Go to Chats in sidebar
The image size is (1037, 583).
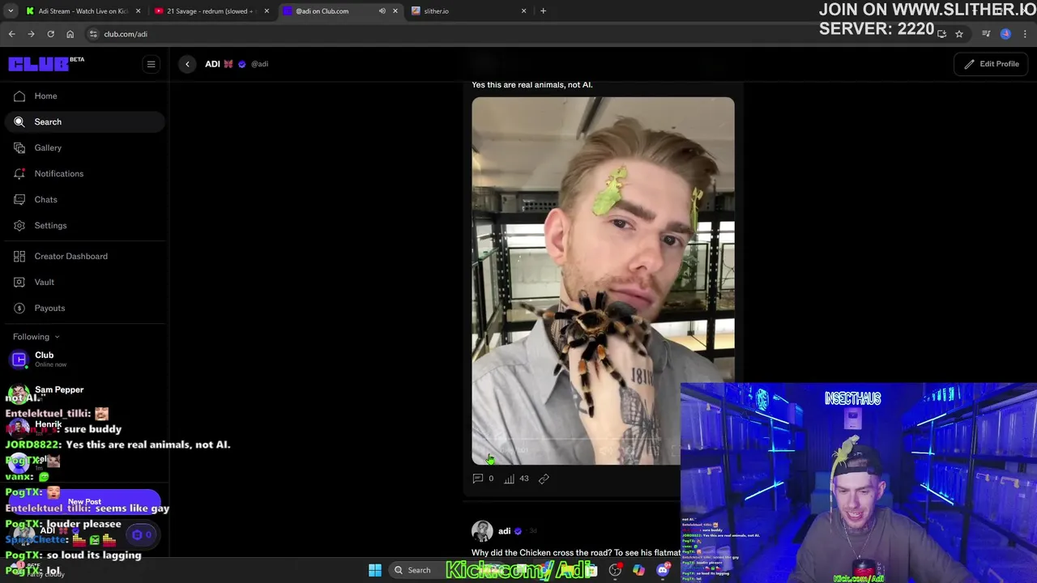84,199
